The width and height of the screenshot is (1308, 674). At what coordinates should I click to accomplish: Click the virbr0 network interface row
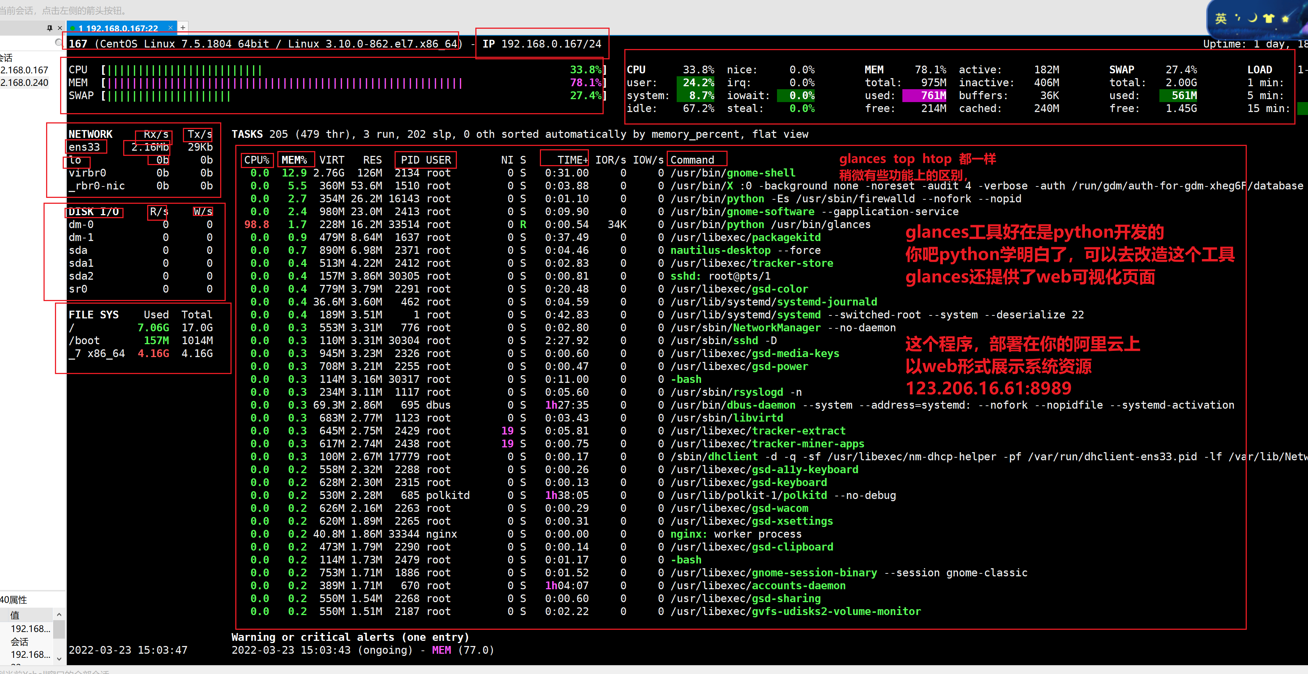140,173
